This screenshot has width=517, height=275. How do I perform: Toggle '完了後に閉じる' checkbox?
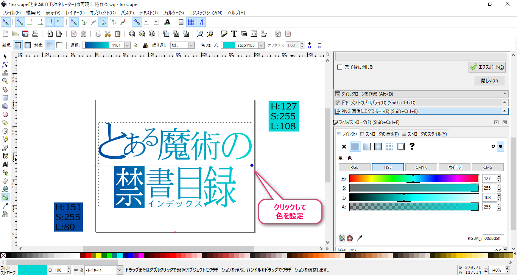pos(339,67)
